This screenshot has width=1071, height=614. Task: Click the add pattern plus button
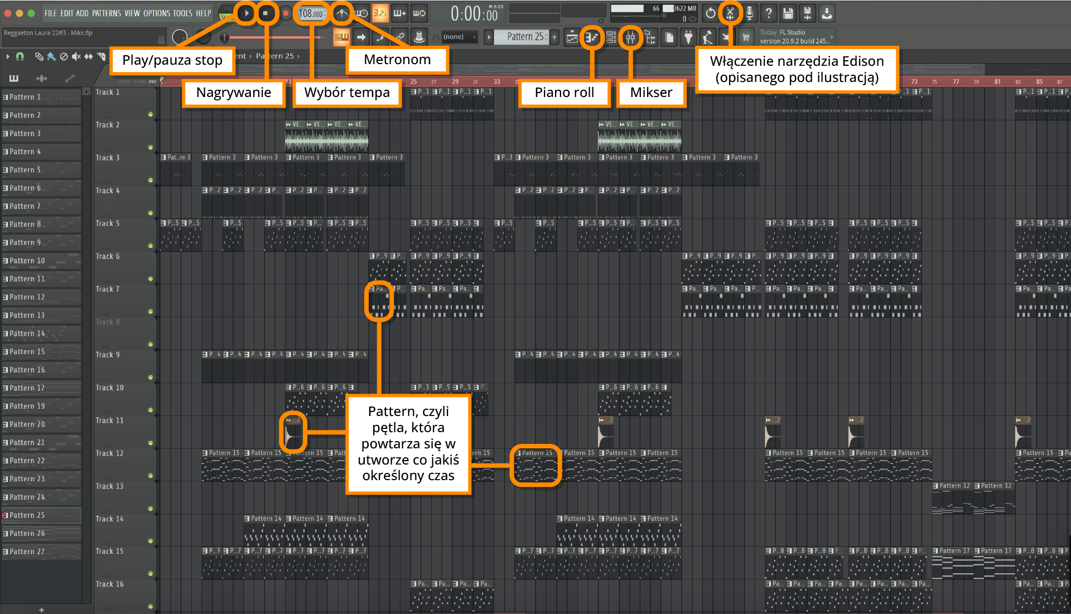(x=554, y=37)
